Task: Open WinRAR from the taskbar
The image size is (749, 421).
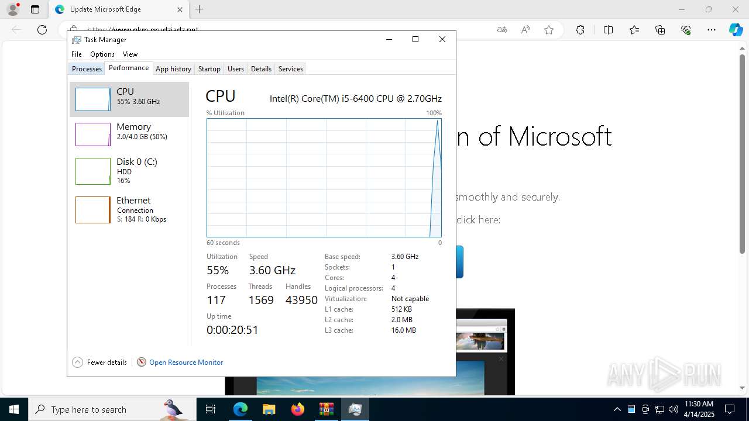Action: 326,409
